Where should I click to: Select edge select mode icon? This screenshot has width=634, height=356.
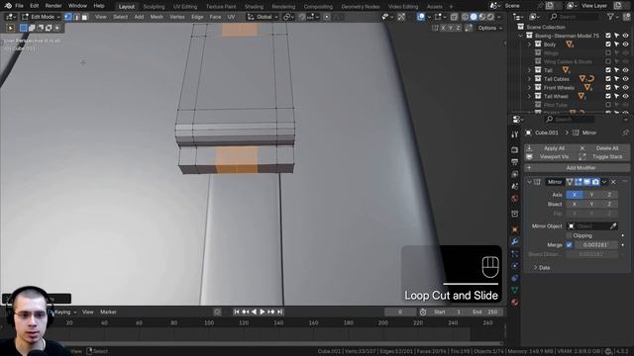pyautogui.click(x=76, y=17)
